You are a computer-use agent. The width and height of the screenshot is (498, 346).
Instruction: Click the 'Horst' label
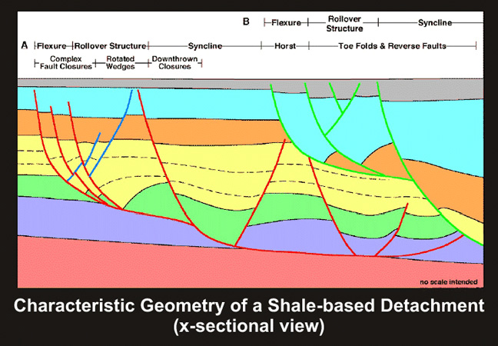(x=285, y=46)
